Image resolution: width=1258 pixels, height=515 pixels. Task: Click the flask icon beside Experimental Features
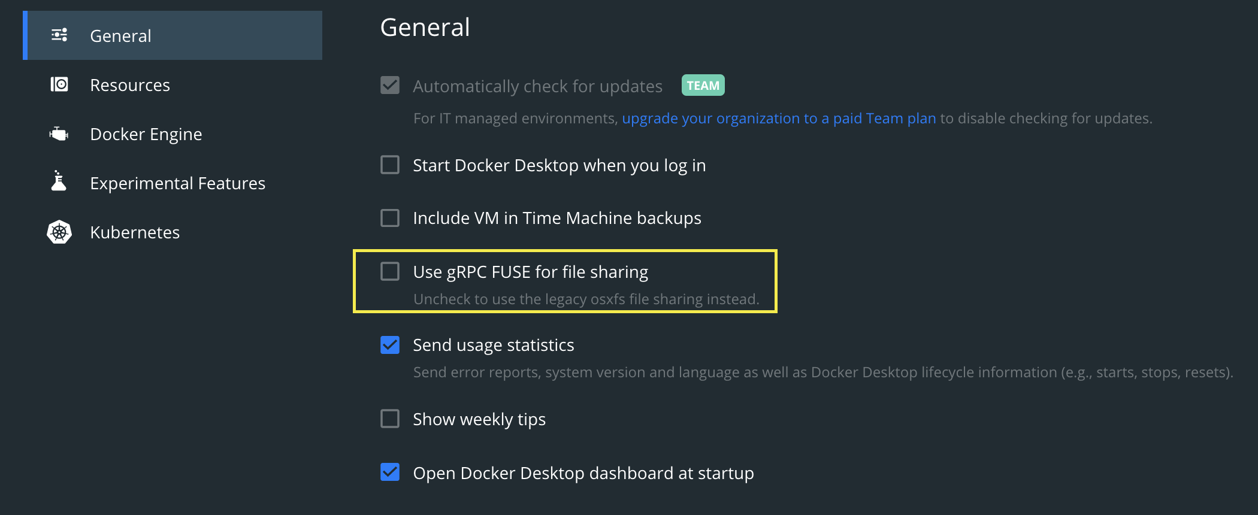point(58,183)
